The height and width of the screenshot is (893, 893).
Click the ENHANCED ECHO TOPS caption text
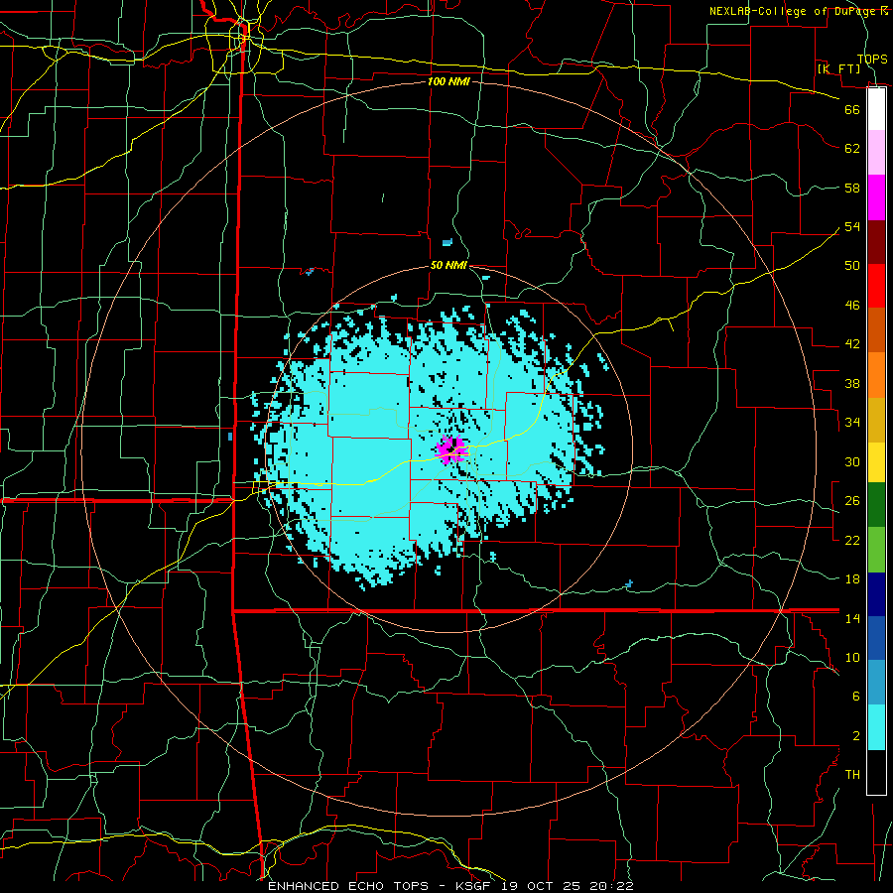click(347, 886)
